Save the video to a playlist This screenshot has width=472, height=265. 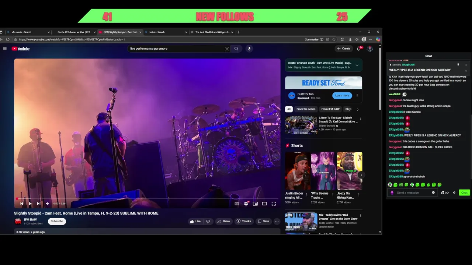coord(263,221)
